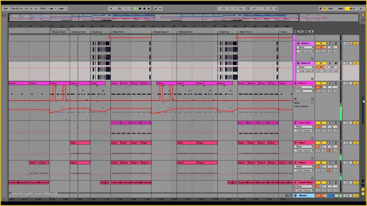367x206 pixels.
Task: Start playback with the Play button
Action: (136, 9)
